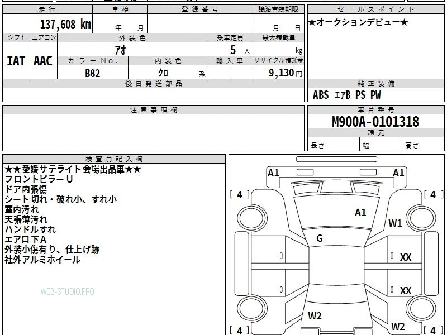The height and width of the screenshot is (335, 447).
Task: Select the mileage value 137,608 km
Action: click(x=65, y=25)
